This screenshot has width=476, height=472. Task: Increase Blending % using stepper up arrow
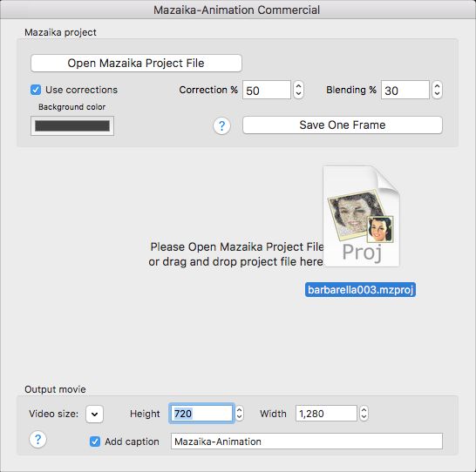437,86
